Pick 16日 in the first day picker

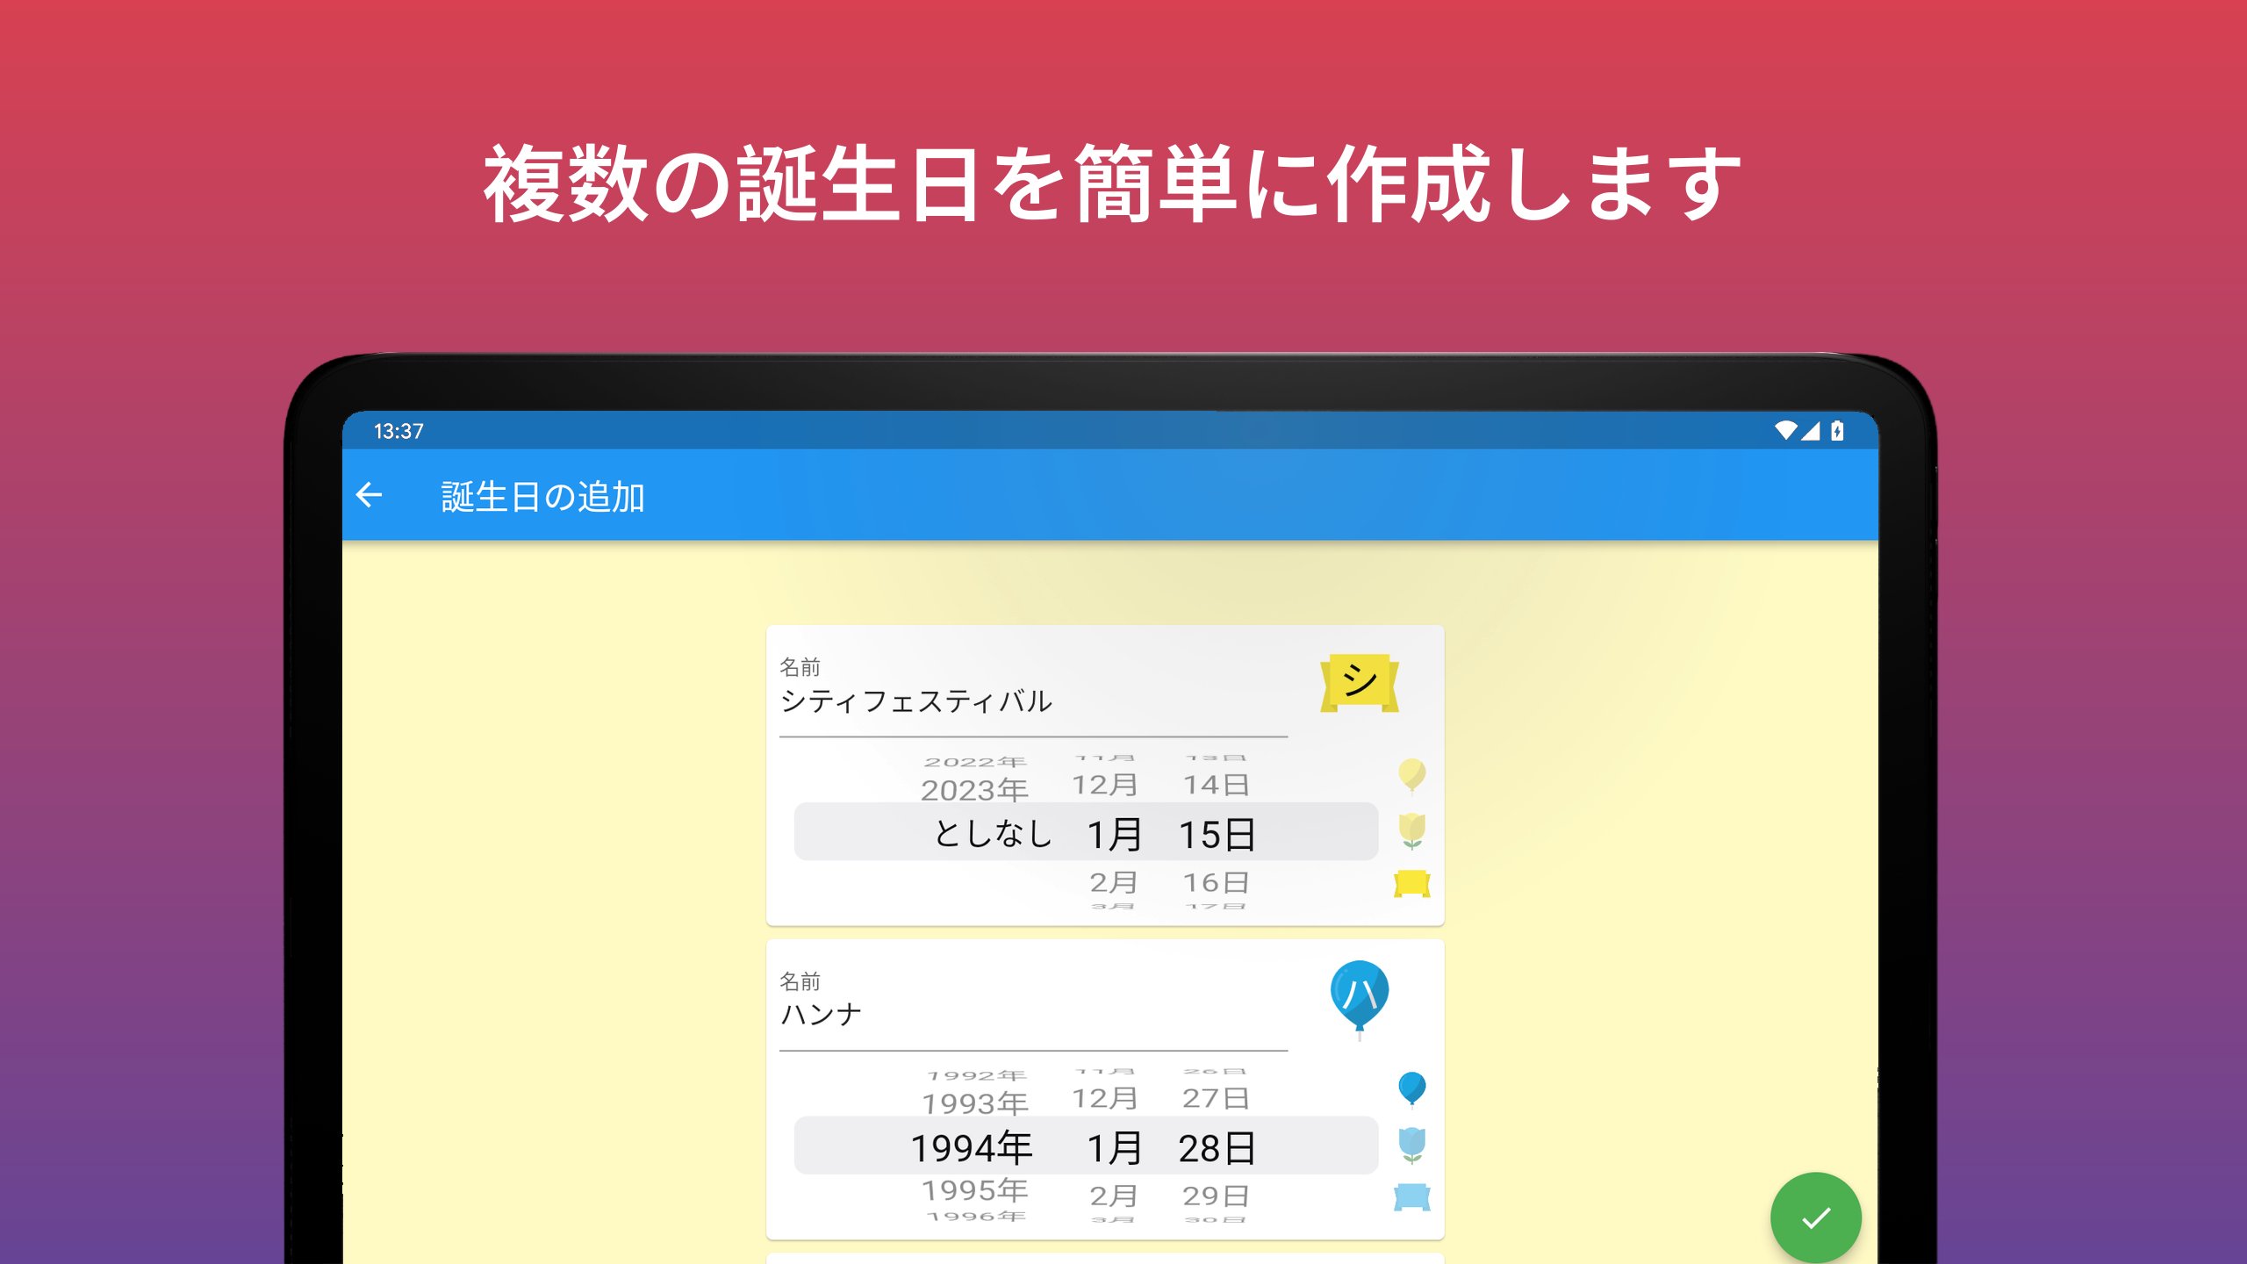click(1216, 882)
